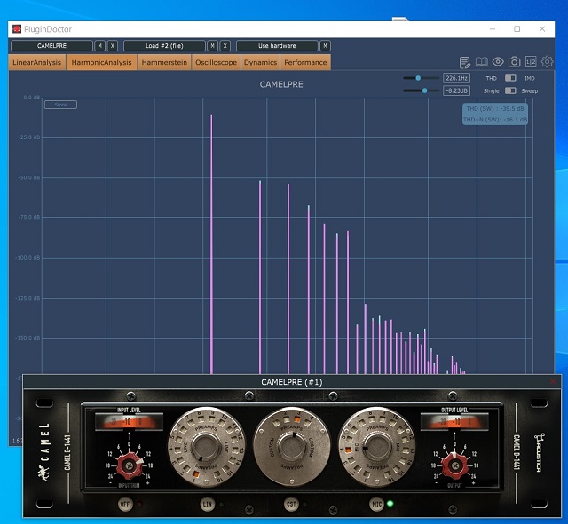The image size is (568, 524).
Task: Click the Output Level VU meter
Action: (454, 422)
